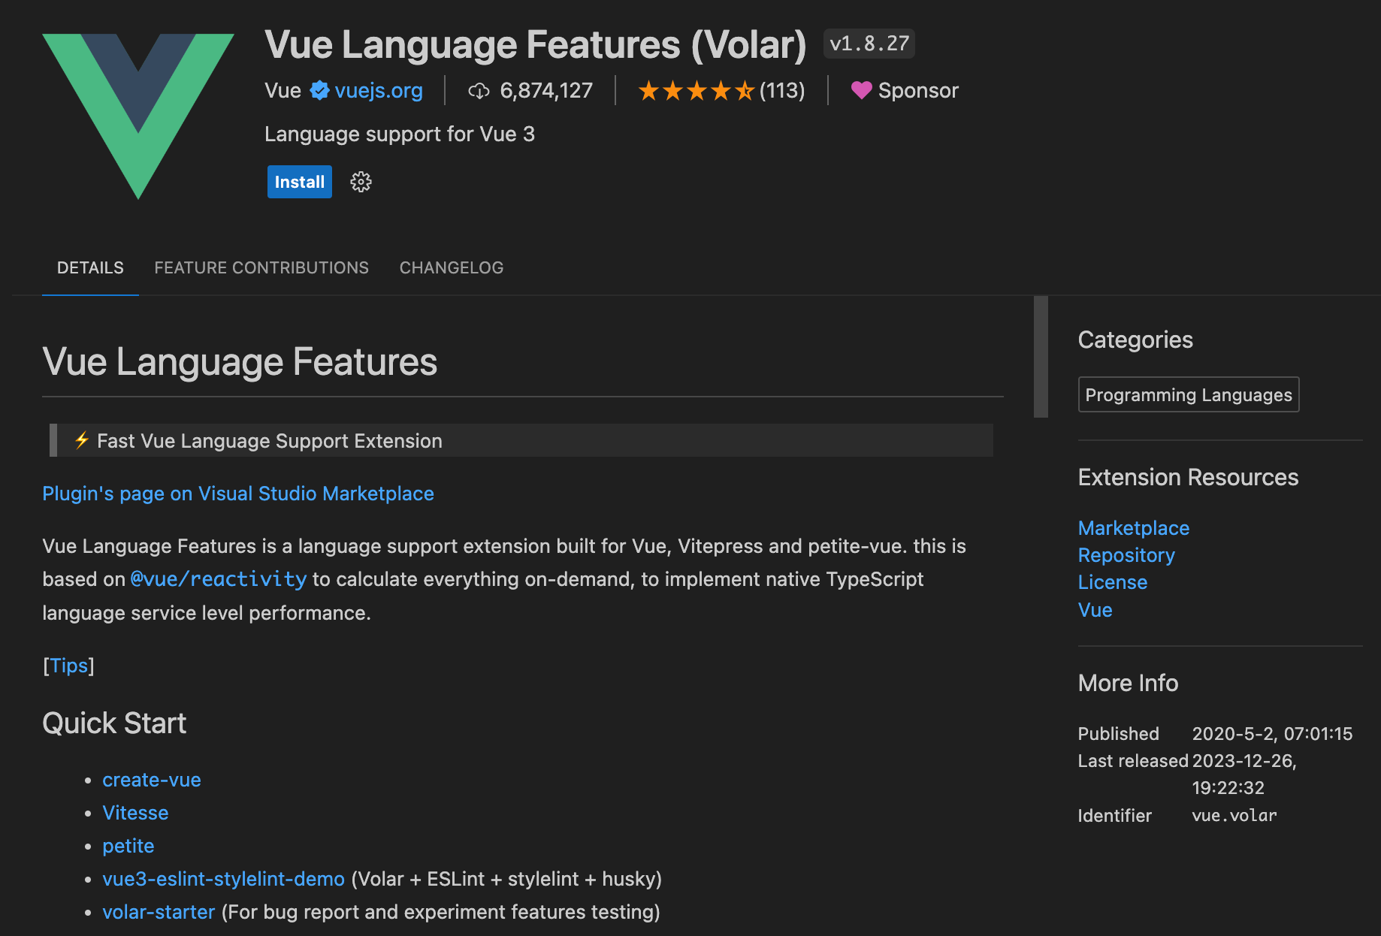Install the Vue Language Features extension
The width and height of the screenshot is (1381, 936).
(x=299, y=182)
